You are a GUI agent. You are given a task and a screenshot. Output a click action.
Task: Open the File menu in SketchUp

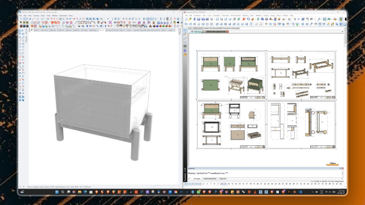tap(21, 15)
